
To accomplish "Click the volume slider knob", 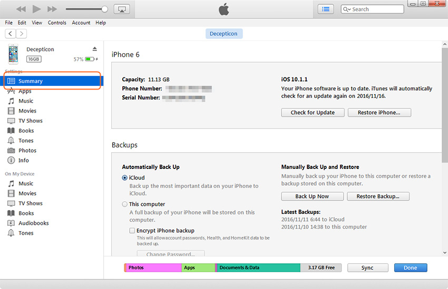I will click(x=104, y=9).
